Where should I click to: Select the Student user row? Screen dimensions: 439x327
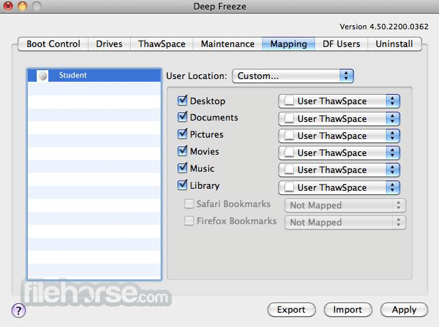[x=95, y=76]
